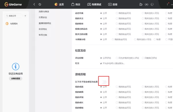Set 我的评测 to 我的粉丝可见
This screenshot has height=112, width=173.
pyautogui.click(x=117, y=97)
